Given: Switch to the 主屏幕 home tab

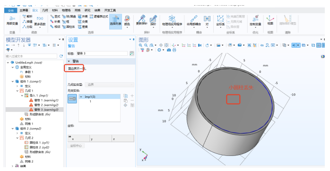Looking at the screenshot, I should (24, 10).
